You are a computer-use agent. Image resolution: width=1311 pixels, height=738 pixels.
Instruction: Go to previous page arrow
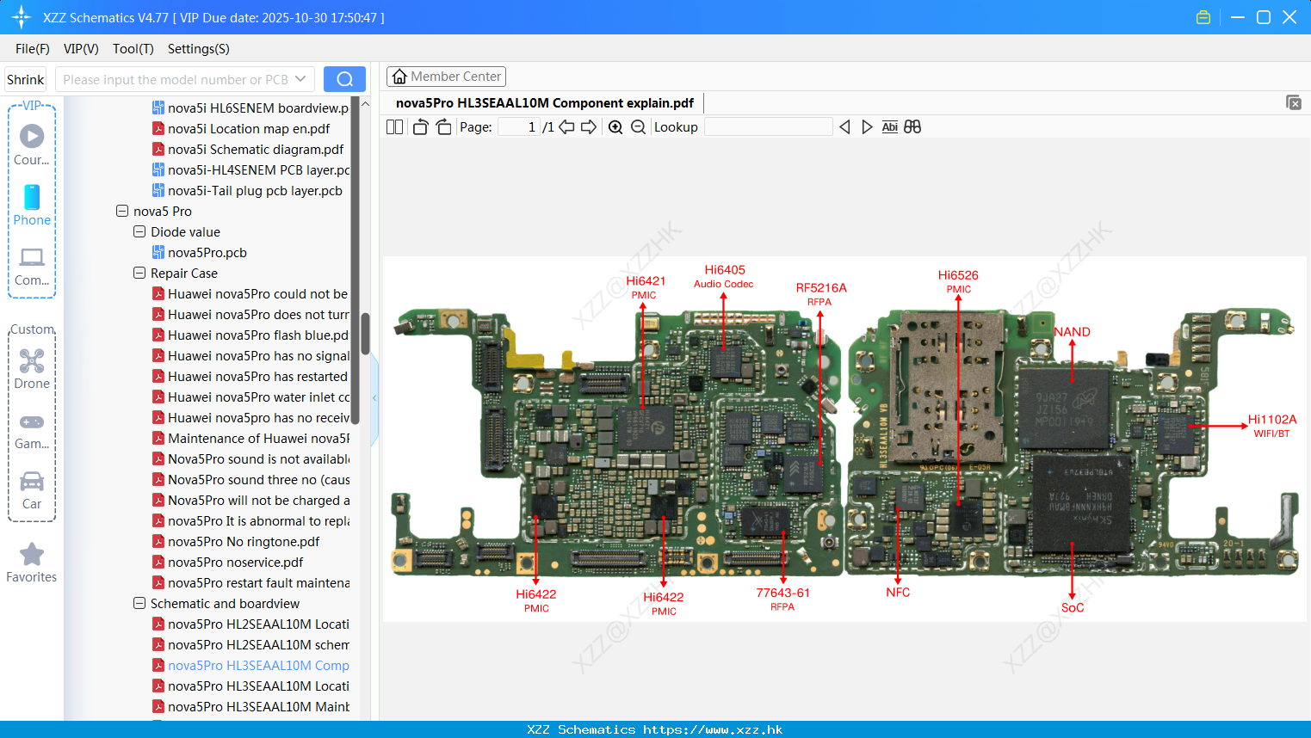[x=566, y=127]
